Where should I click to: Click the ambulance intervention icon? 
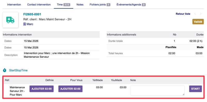tap(10, 20)
